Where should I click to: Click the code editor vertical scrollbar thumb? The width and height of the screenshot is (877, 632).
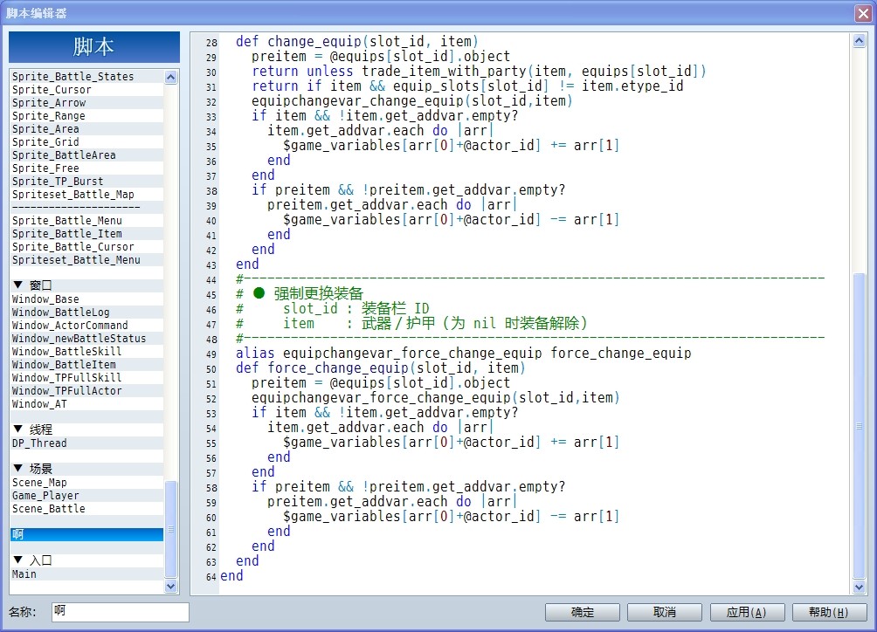coord(860,426)
